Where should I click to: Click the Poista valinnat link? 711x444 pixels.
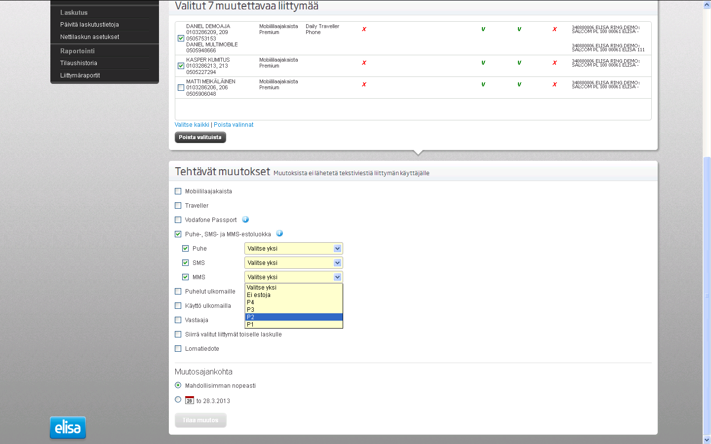[x=234, y=125]
